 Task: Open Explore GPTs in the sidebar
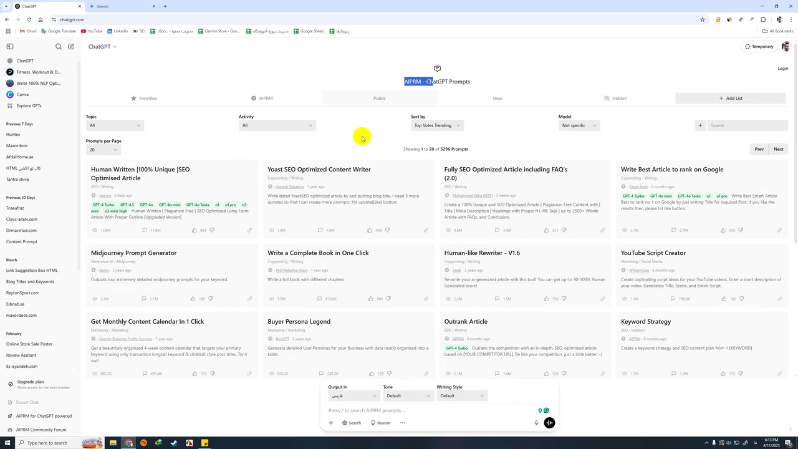click(29, 105)
